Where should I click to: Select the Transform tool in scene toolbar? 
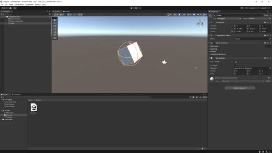[55, 34]
